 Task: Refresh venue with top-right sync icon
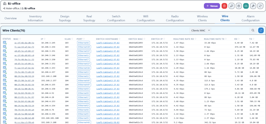tap(260, 6)
